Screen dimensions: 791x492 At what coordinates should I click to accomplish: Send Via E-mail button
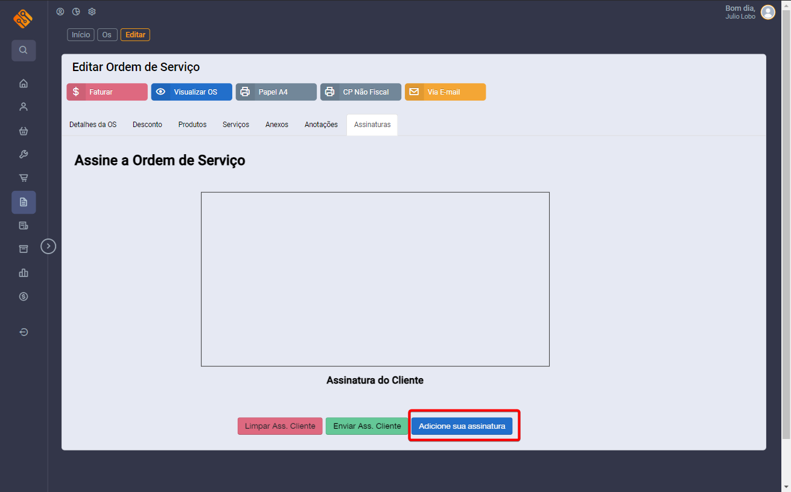point(445,92)
